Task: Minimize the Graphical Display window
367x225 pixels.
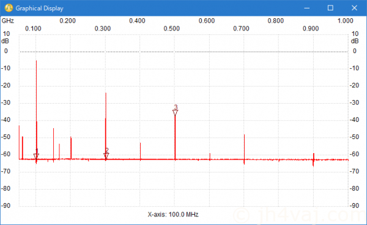Action: [307, 8]
